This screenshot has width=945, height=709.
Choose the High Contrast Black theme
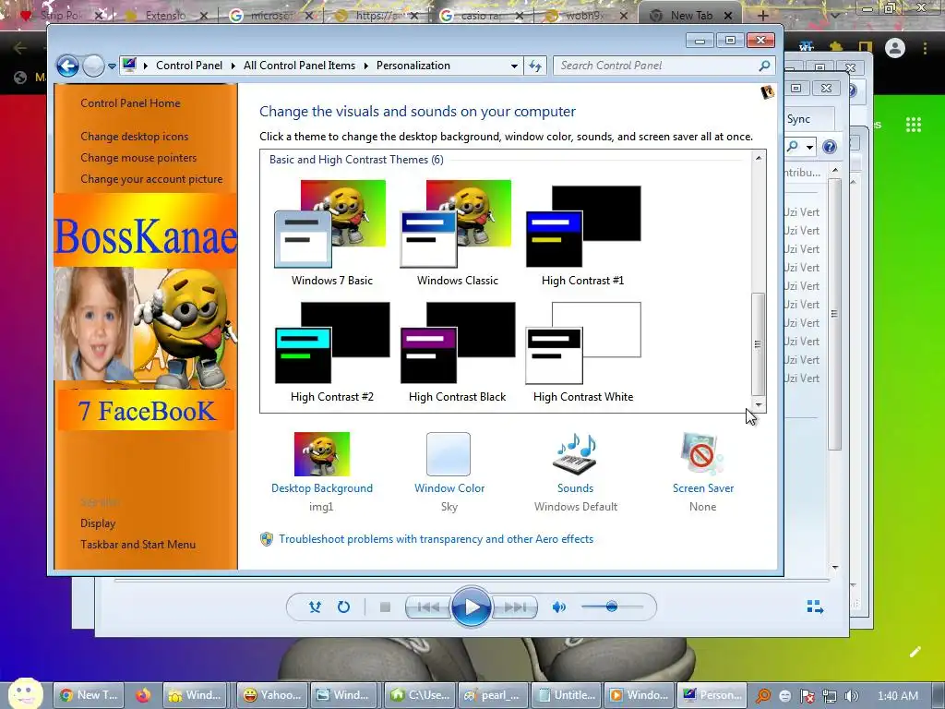click(x=457, y=353)
